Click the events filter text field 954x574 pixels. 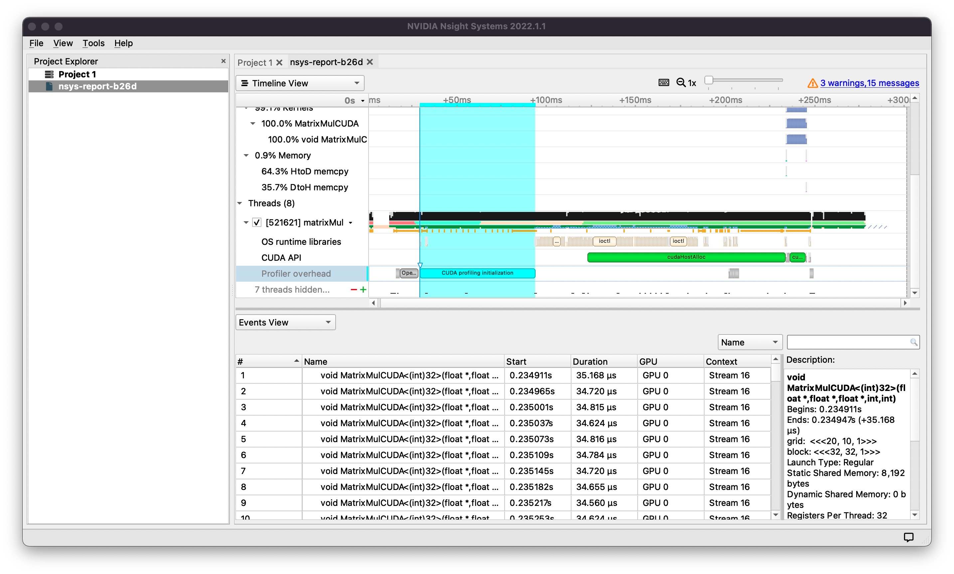pyautogui.click(x=848, y=342)
